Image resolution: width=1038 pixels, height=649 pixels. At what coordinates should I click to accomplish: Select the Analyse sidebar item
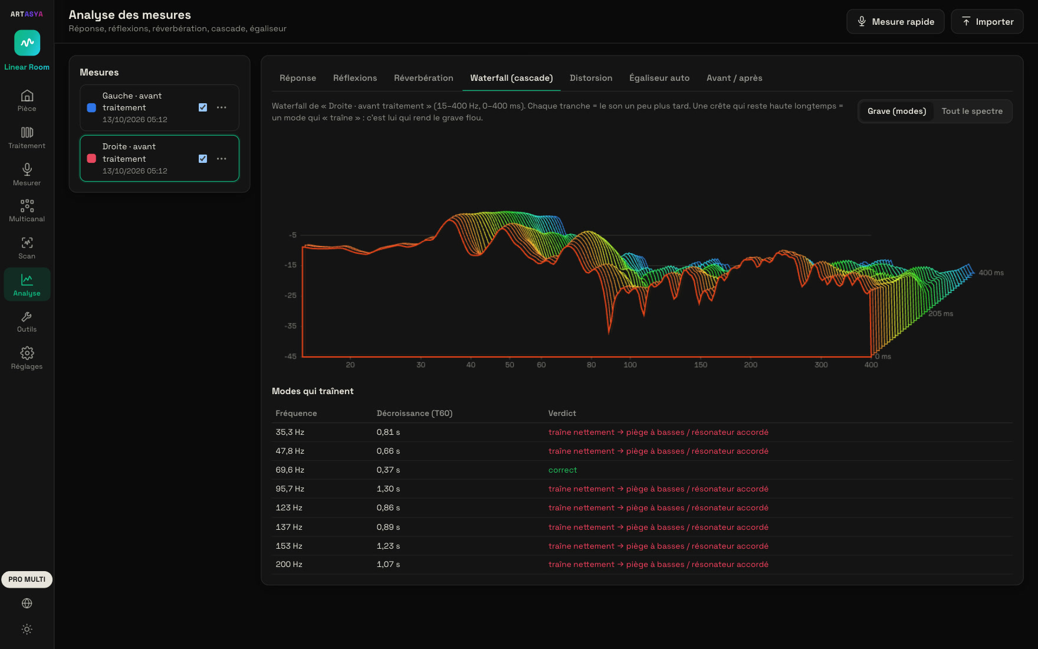[x=27, y=285]
